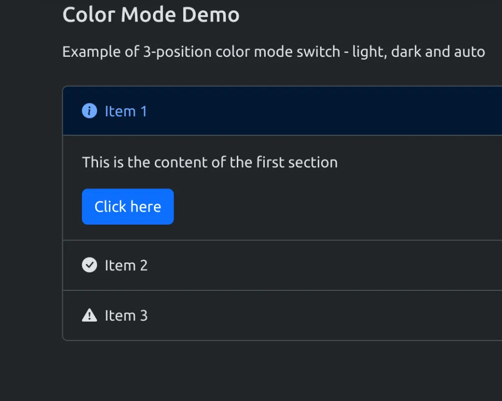This screenshot has height=401, width=502.
Task: Click empty space right of "Click here" button
Action: (x=319, y=207)
